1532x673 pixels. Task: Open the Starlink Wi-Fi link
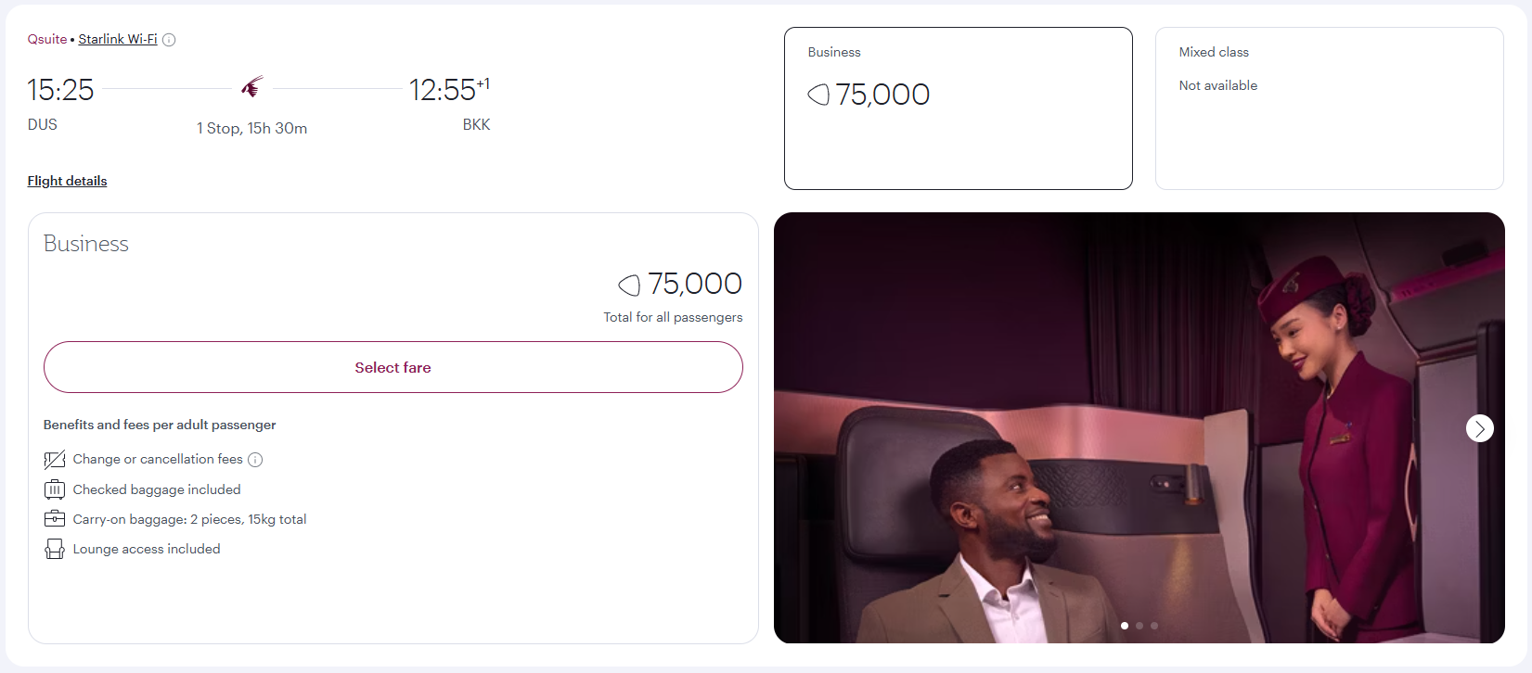[117, 39]
